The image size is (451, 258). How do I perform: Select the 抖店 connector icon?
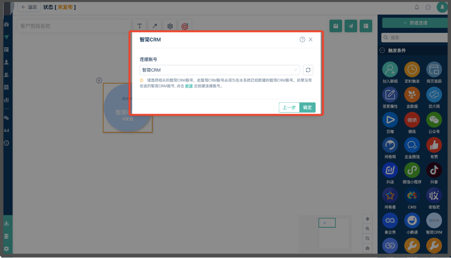(390, 170)
